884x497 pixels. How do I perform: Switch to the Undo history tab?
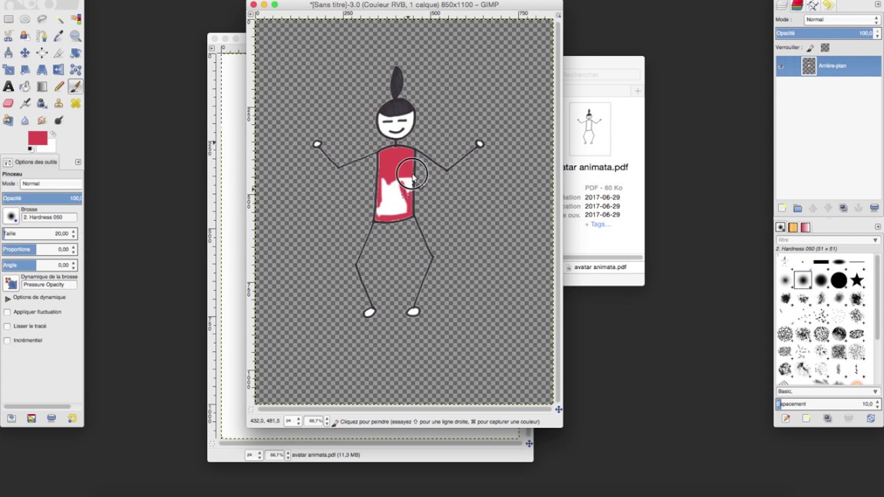(x=828, y=5)
